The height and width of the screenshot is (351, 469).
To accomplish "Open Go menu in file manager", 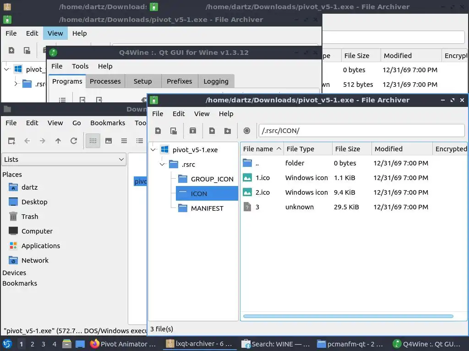I will tap(76, 123).
